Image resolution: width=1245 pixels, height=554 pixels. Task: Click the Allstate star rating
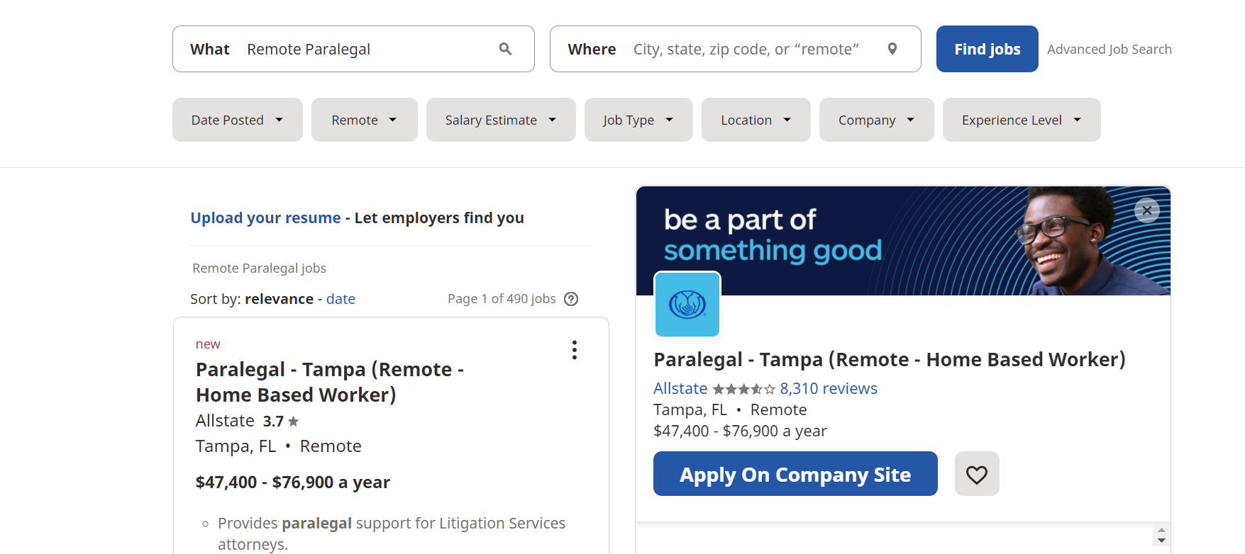click(743, 389)
